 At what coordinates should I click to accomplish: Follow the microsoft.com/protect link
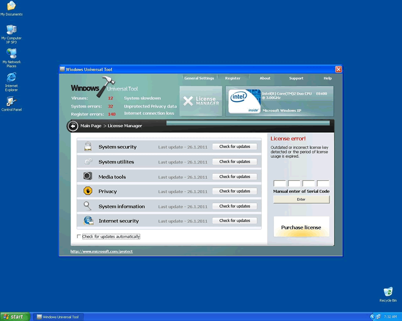102,251
